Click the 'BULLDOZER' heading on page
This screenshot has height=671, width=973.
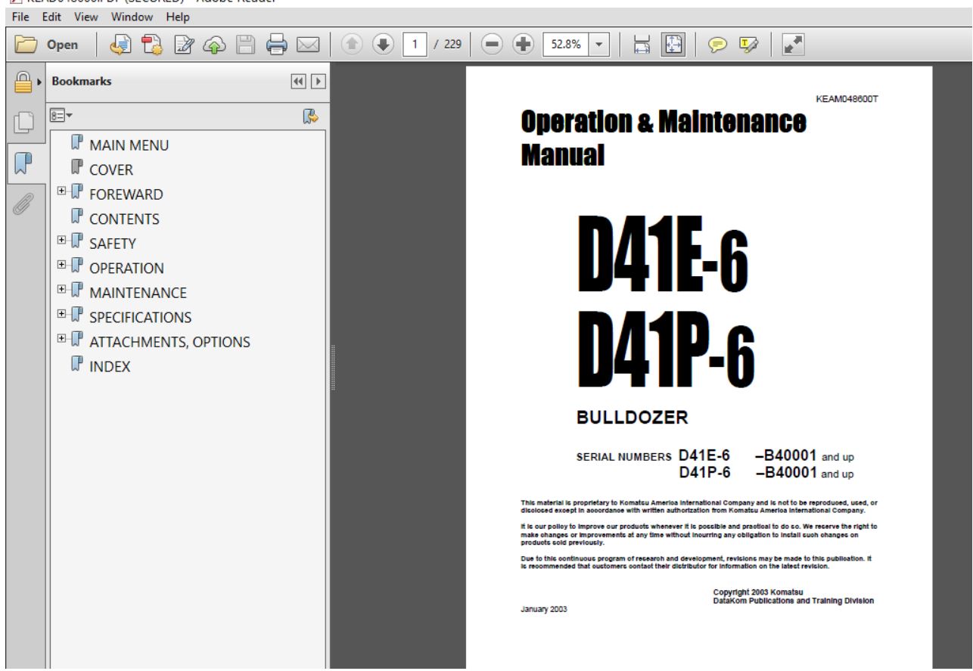pos(634,418)
